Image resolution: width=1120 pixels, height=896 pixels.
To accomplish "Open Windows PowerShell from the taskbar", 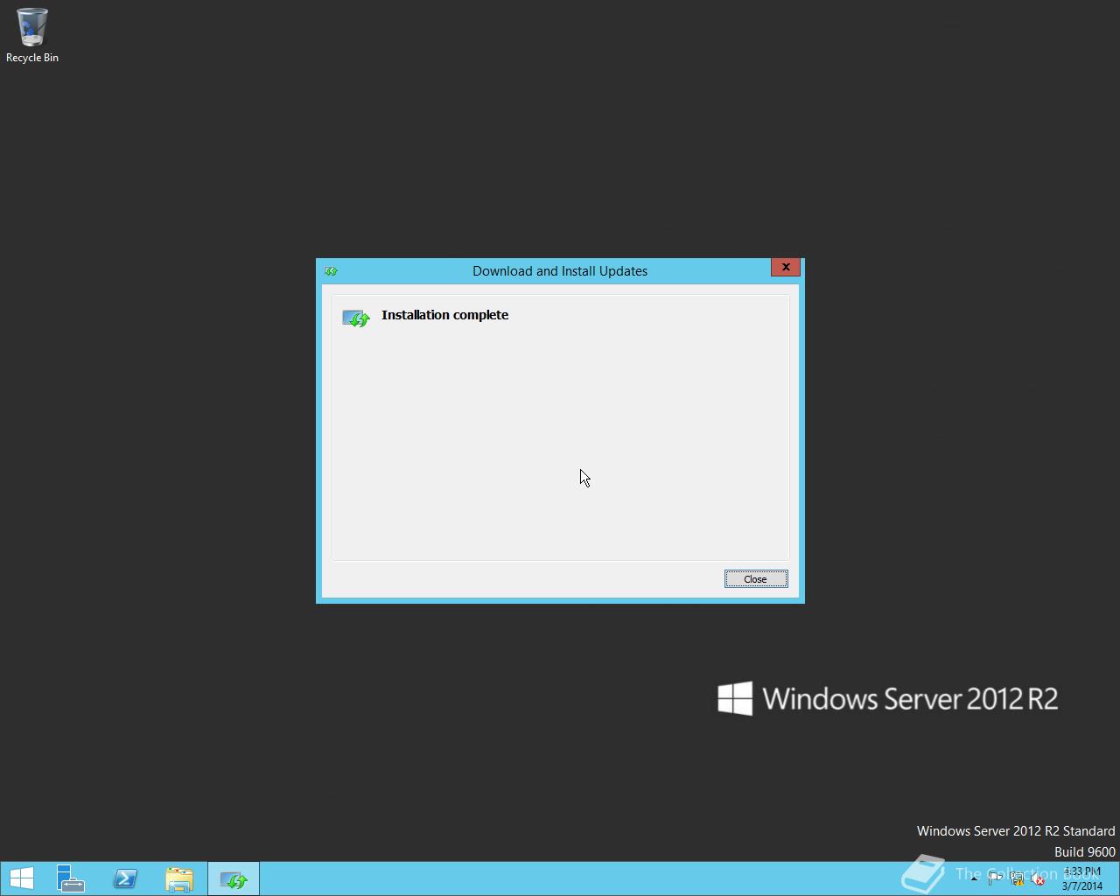I will pyautogui.click(x=125, y=878).
